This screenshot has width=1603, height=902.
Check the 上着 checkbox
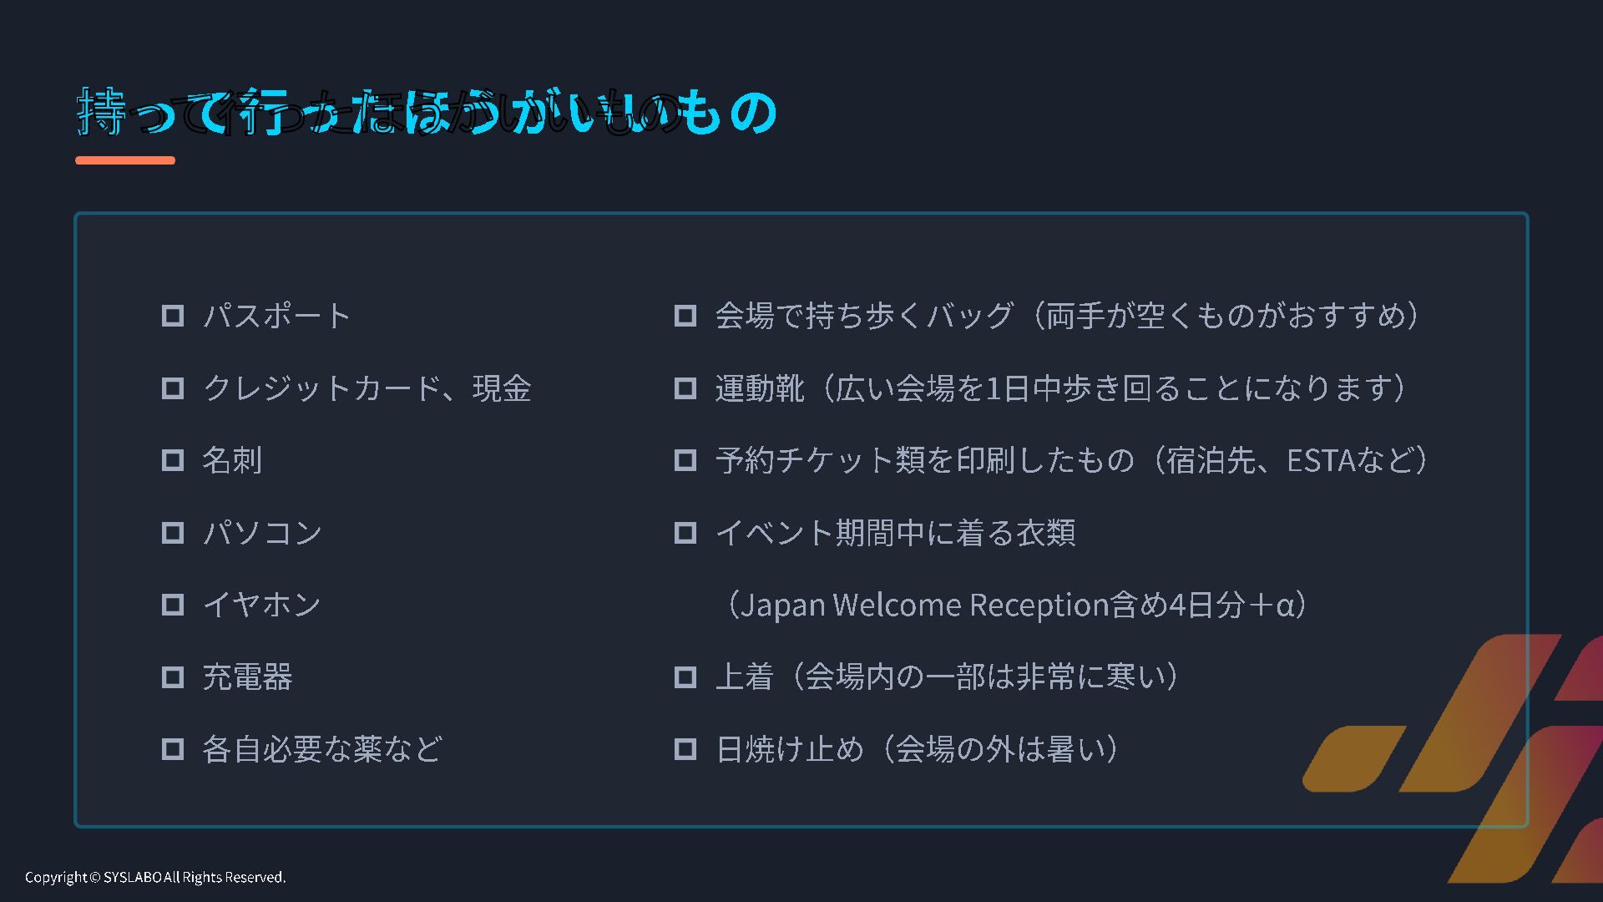[685, 677]
